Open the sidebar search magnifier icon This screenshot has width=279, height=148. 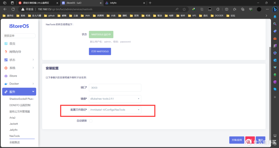tap(275, 24)
